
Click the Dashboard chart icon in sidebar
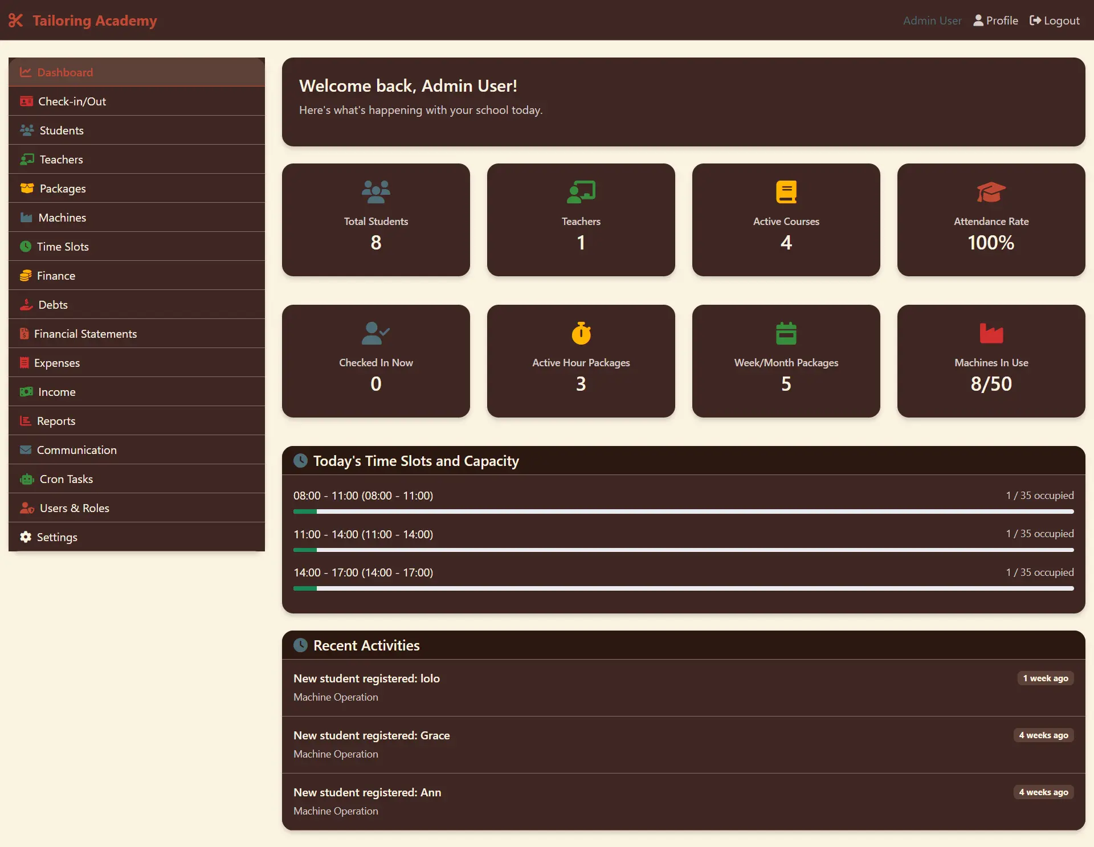pos(26,72)
